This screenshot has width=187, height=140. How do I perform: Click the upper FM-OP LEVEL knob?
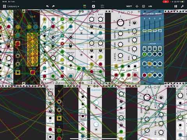click(120, 56)
